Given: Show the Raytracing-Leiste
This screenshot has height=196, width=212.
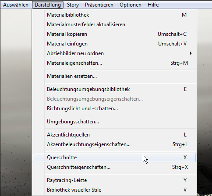Looking at the screenshot, I should pos(114,180).
